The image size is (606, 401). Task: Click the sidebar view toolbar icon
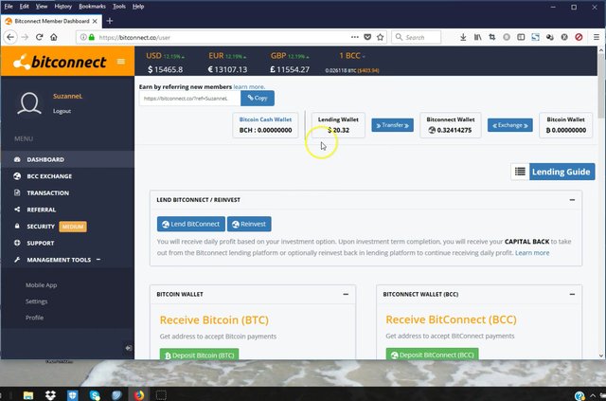click(x=521, y=37)
